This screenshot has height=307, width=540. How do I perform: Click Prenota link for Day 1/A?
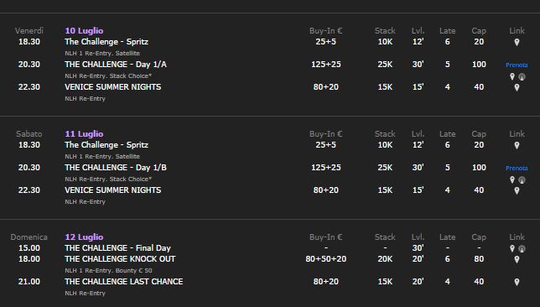pyautogui.click(x=517, y=65)
